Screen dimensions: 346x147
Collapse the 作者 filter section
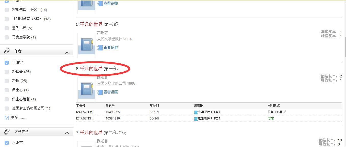(67, 53)
